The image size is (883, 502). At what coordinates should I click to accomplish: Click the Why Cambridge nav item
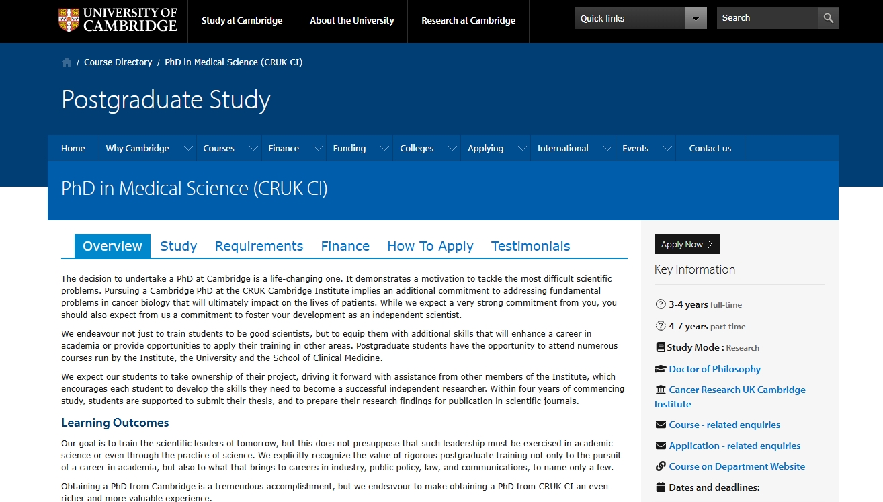[x=138, y=149]
